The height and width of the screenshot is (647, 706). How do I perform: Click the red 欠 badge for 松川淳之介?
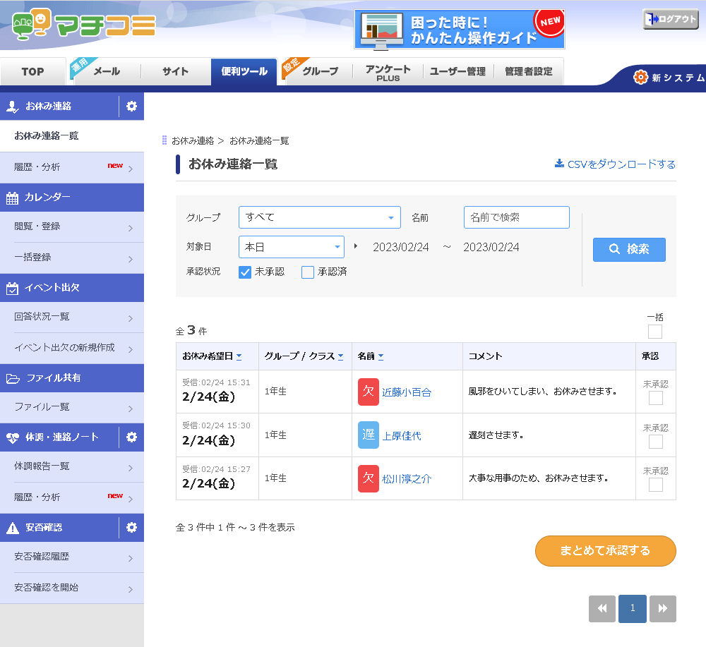click(369, 478)
